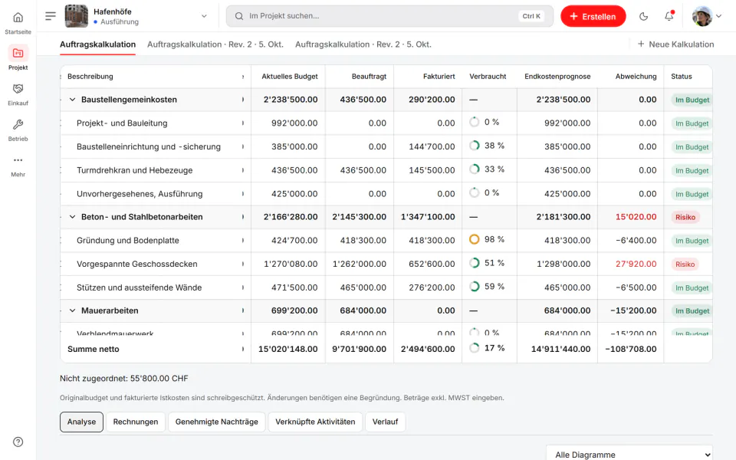Open row arrow for Unvorhergesehenes, Ausführung
Viewport: 736px width, 460px height.
coord(243,193)
